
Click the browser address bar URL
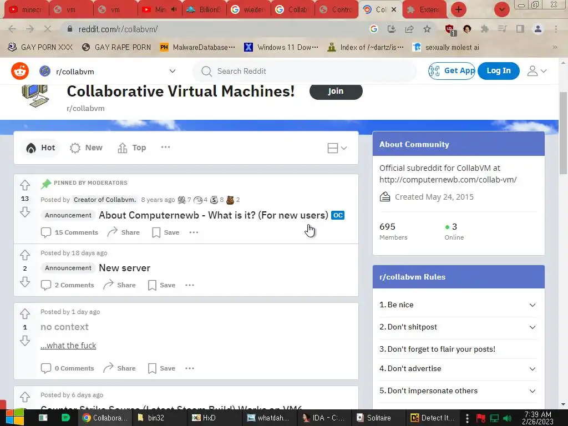coord(118,29)
